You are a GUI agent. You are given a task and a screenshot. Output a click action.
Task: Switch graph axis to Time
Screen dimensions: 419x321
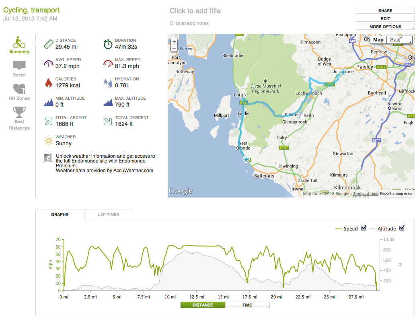pos(247,305)
